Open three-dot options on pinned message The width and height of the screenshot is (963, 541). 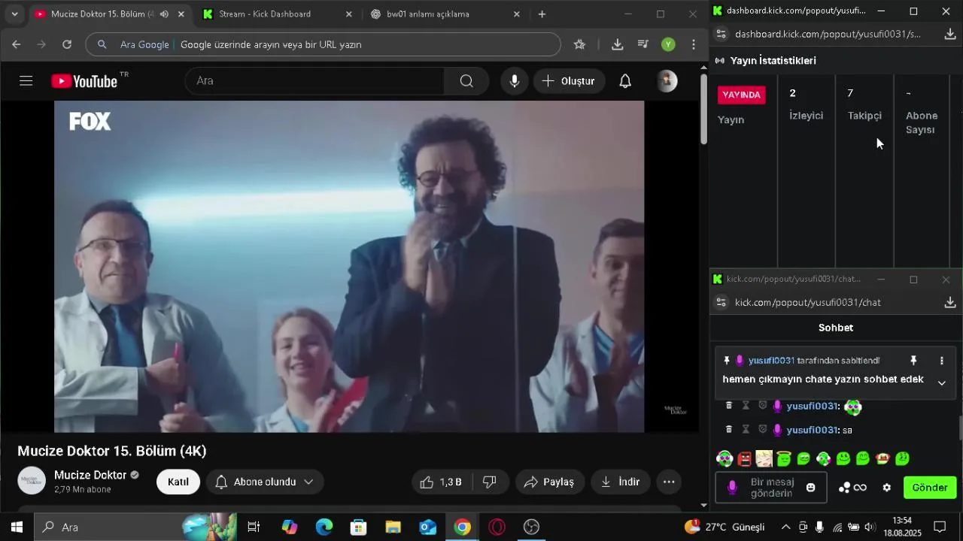[x=941, y=361]
